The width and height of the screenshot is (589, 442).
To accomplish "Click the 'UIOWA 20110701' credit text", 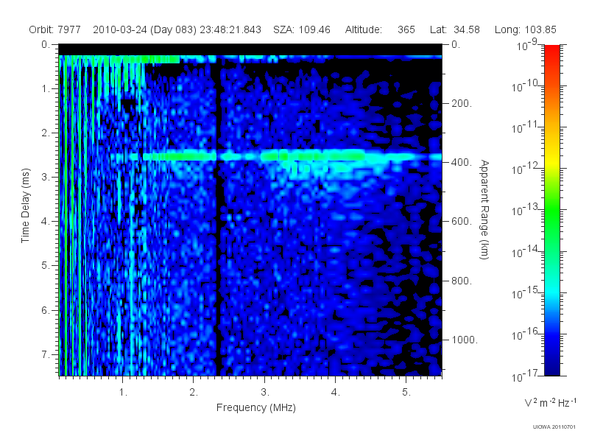I will (x=554, y=427).
